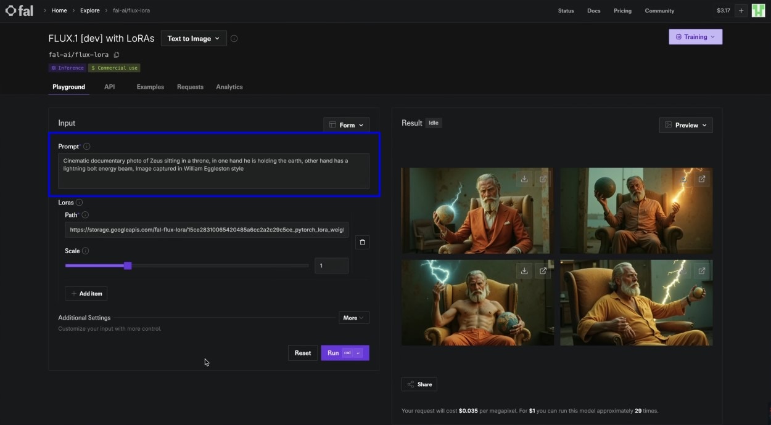Viewport: 771px width, 425px height.
Task: Click the Share button
Action: tap(419, 384)
